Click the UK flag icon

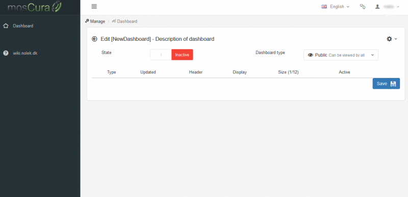point(324,7)
